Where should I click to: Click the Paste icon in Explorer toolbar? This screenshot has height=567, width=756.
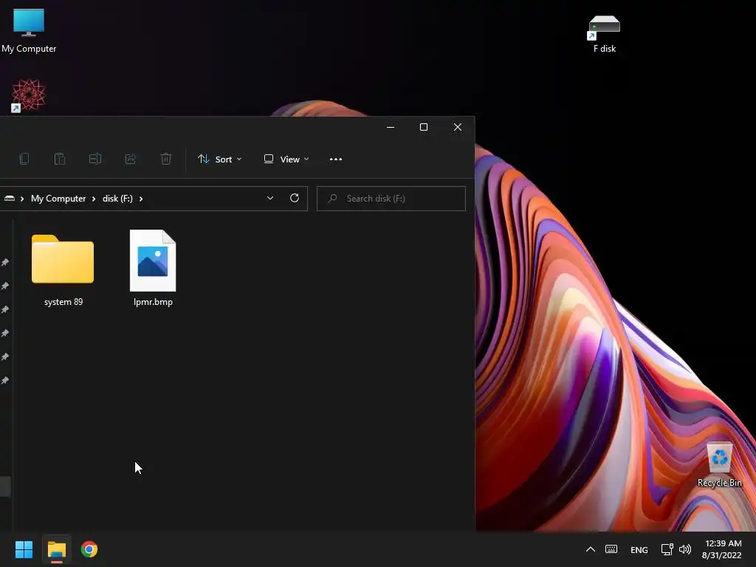coord(59,159)
